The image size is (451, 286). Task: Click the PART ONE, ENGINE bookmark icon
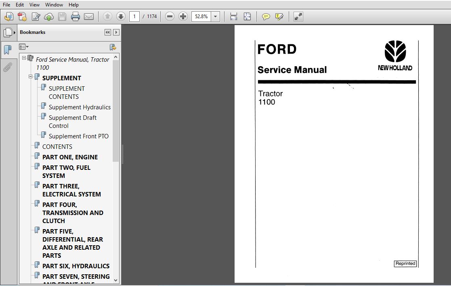click(x=37, y=156)
